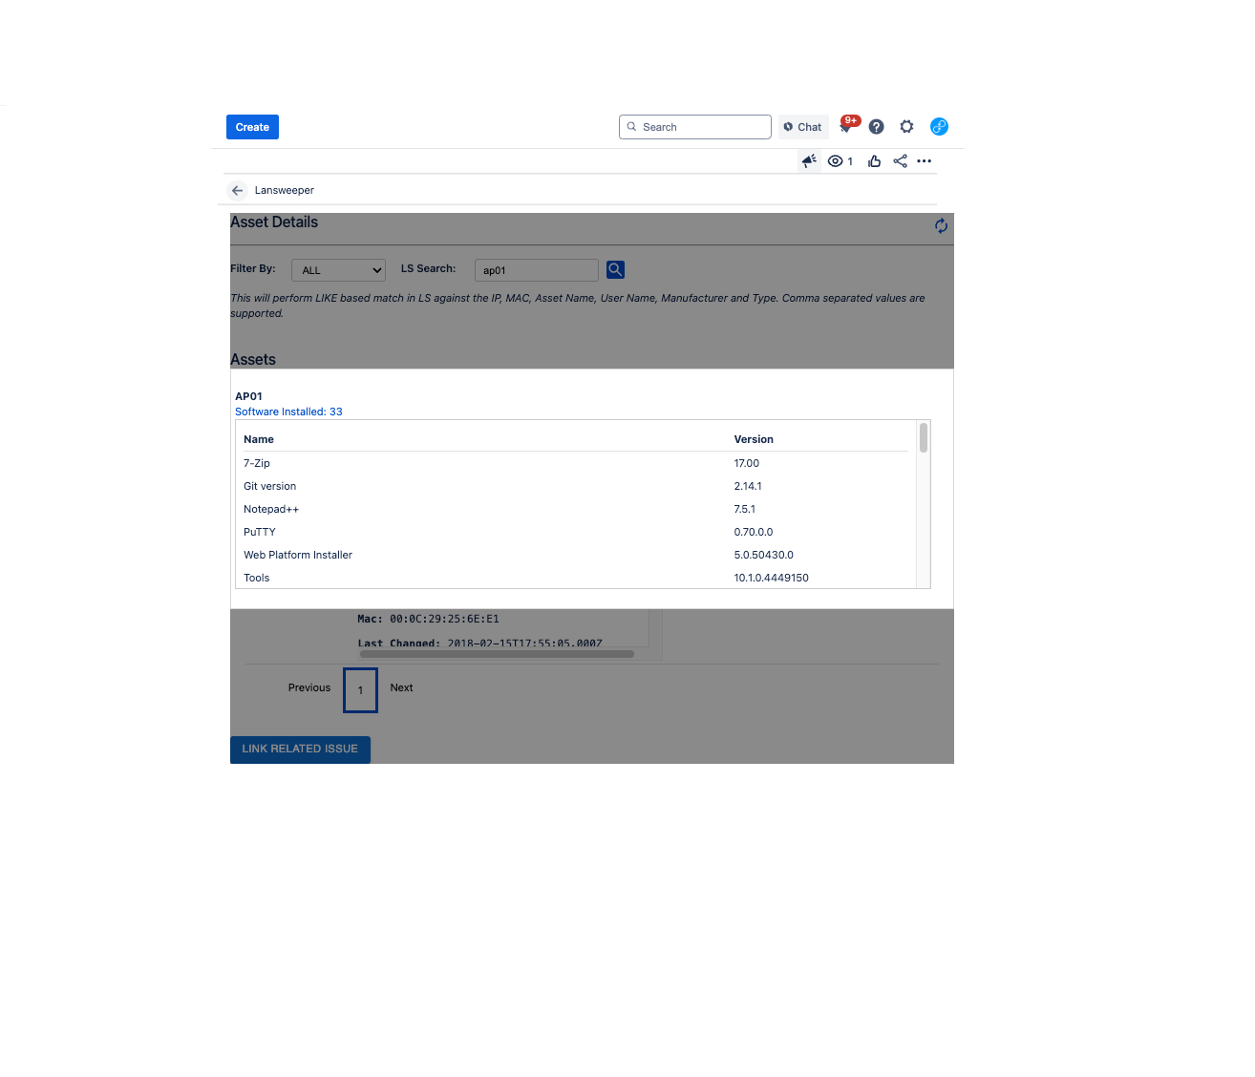The height and width of the screenshot is (1077, 1255).
Task: Click the feedback megaphone icon
Action: click(809, 161)
